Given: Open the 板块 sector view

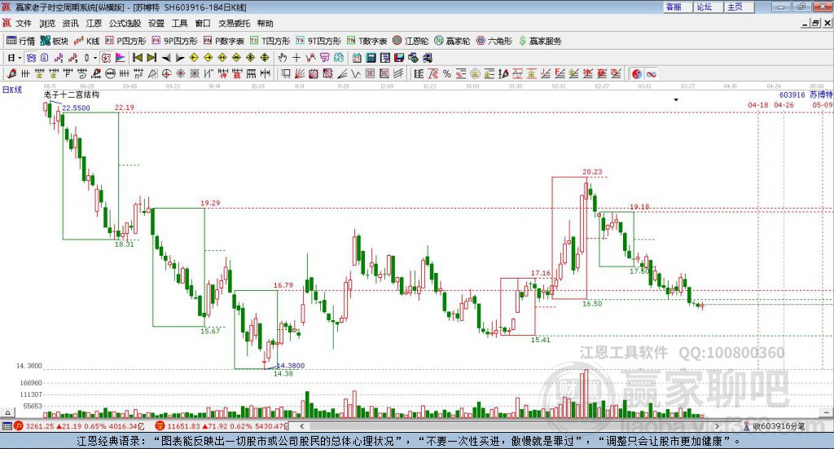Looking at the screenshot, I should 55,41.
